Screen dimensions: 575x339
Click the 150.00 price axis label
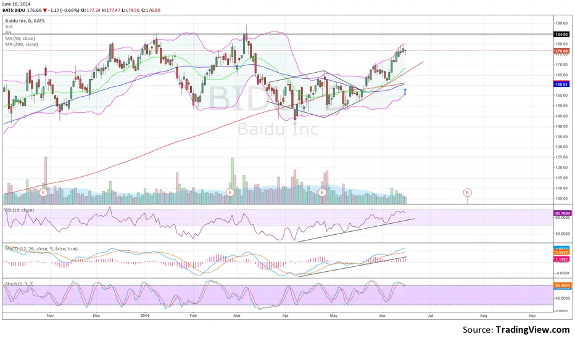(x=561, y=106)
